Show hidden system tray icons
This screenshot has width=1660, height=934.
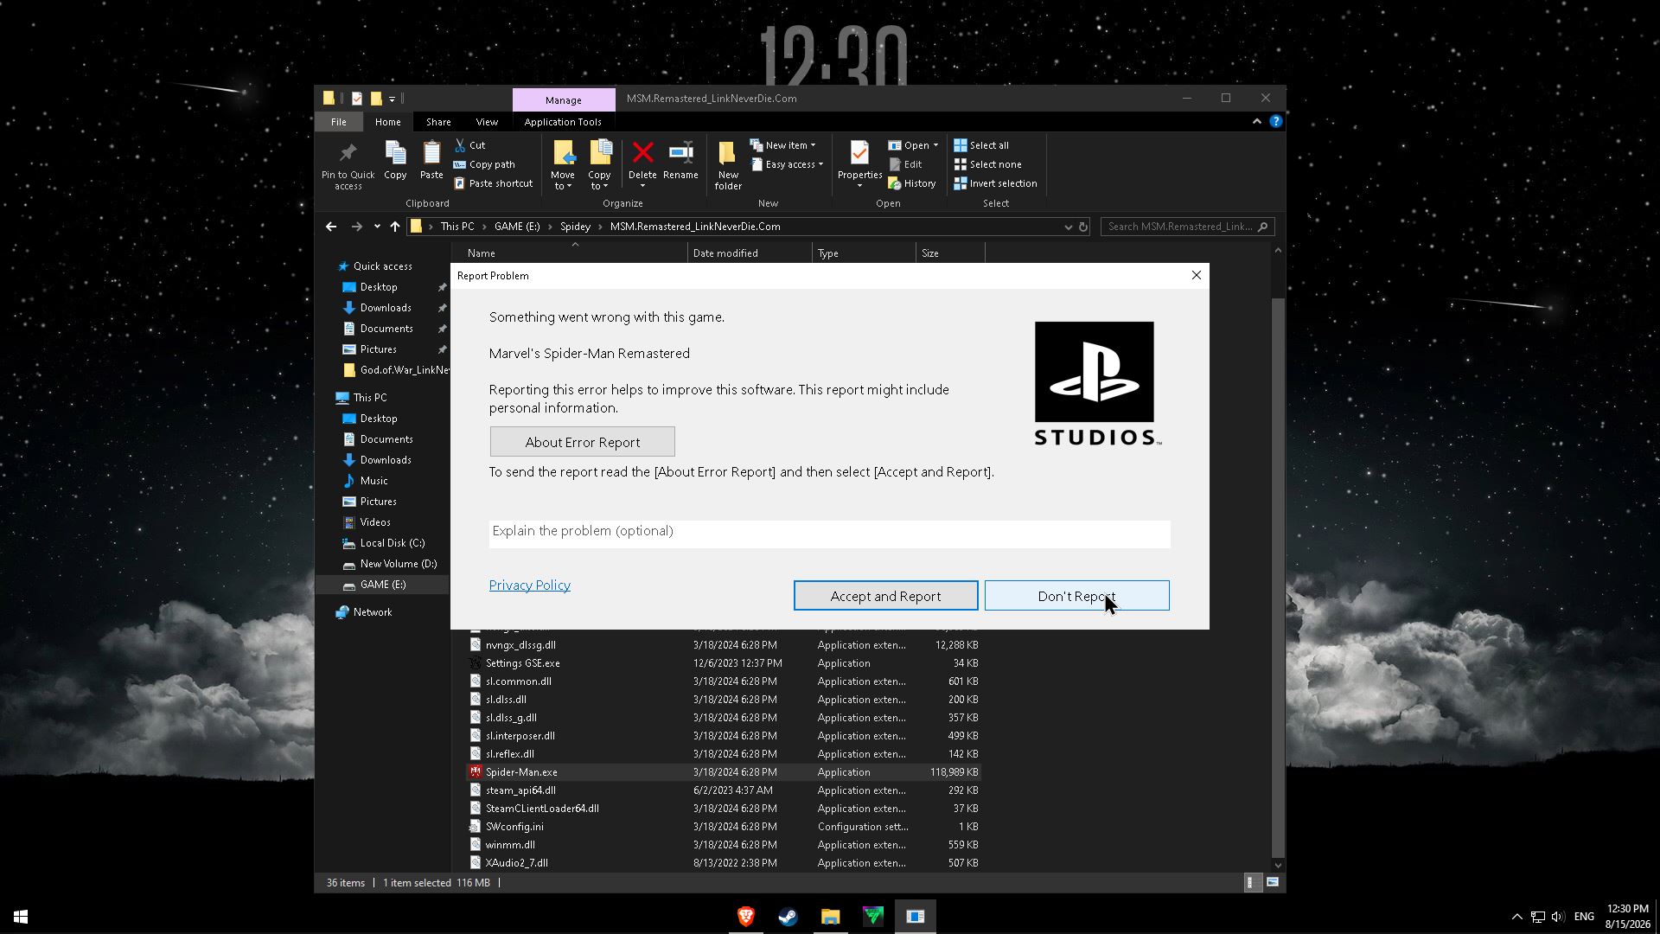click(1516, 917)
